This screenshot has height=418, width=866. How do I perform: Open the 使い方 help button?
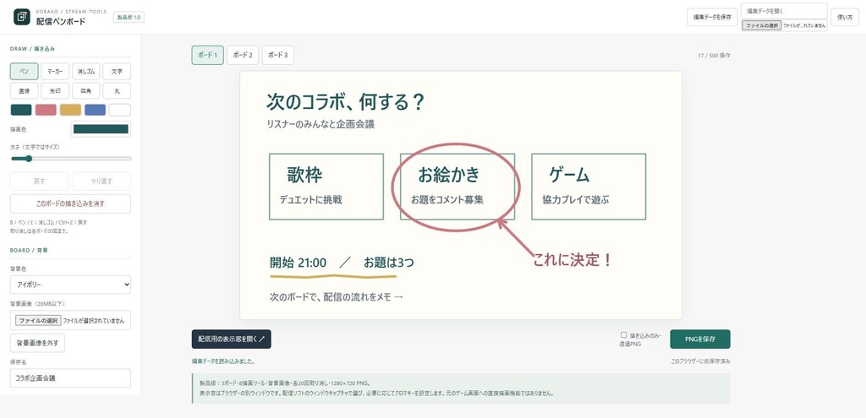[845, 17]
